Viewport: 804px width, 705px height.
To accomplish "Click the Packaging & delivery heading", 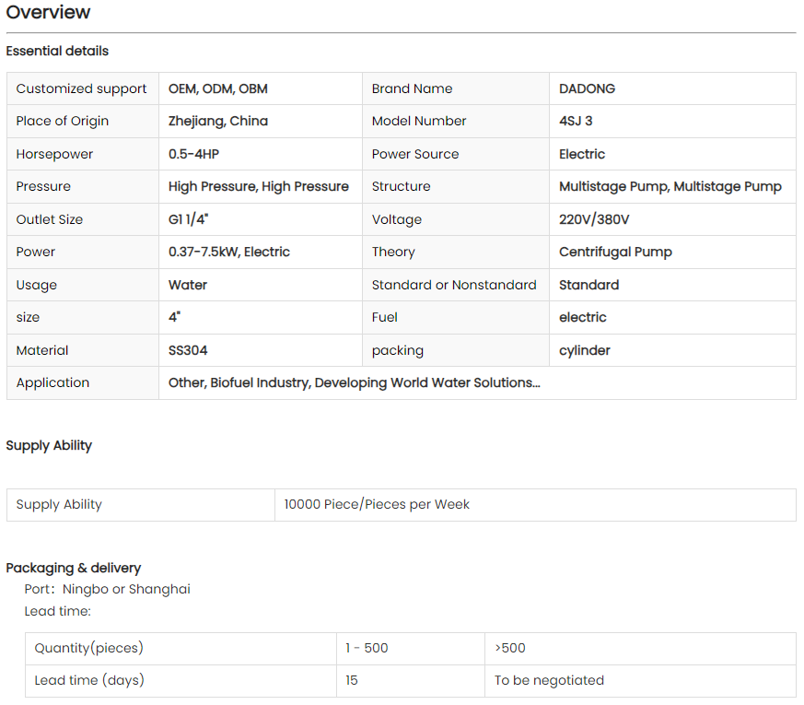I will tap(74, 568).
